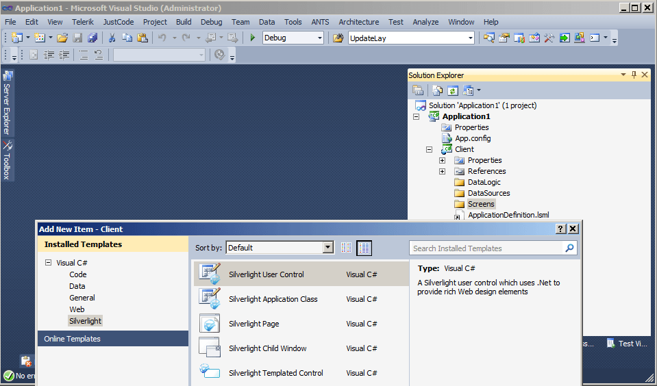This screenshot has height=386, width=657.
Task: Select Online Templates section
Action: (113, 339)
